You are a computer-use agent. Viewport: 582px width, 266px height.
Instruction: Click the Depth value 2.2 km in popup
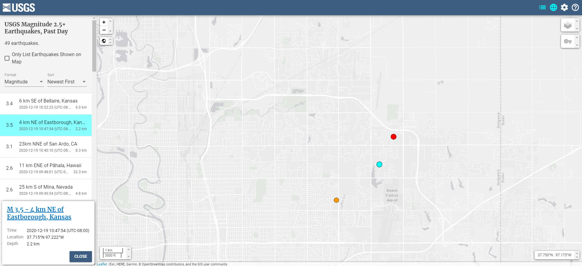coord(33,244)
